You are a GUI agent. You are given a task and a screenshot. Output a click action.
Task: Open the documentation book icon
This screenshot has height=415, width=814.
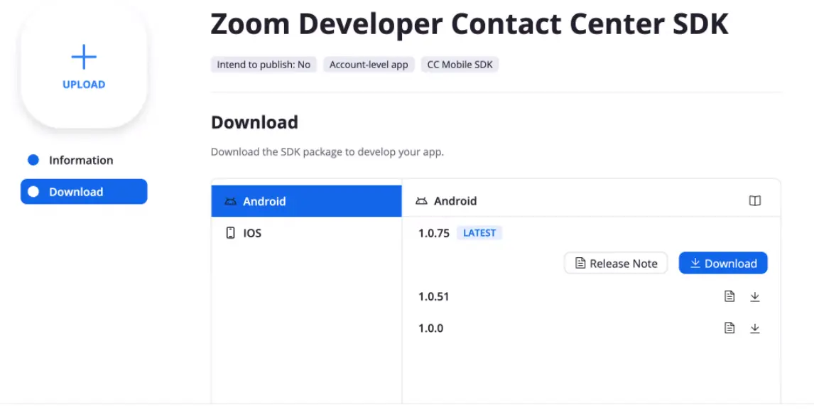[x=754, y=200]
